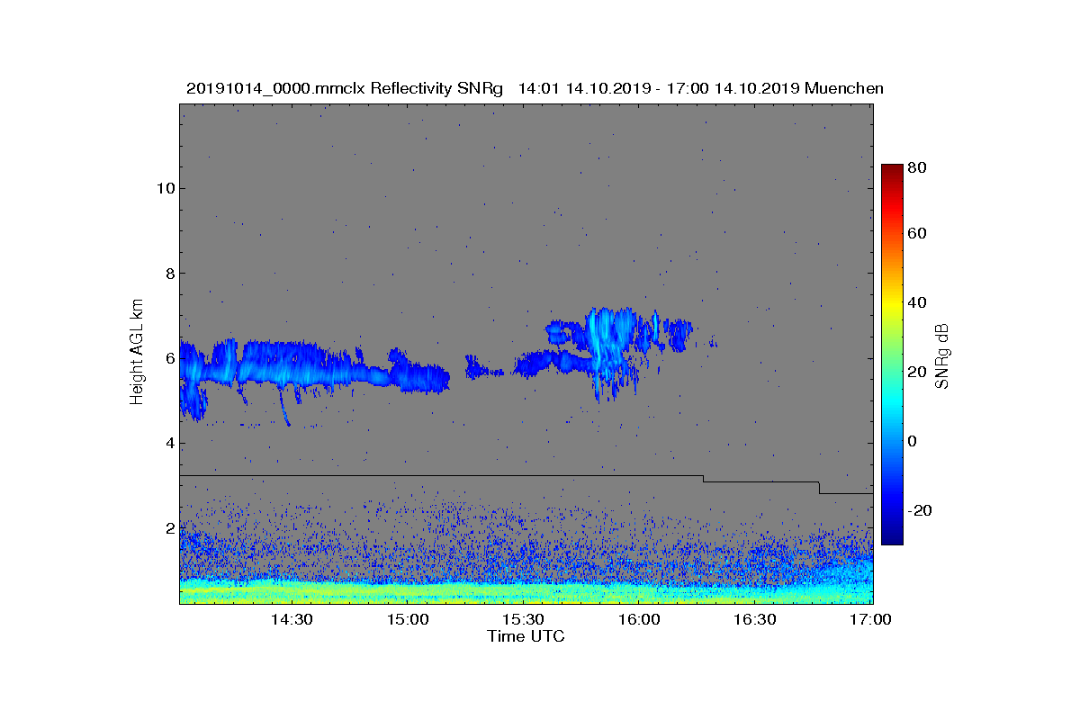Click the 15:00 time tick label
The height and width of the screenshot is (720, 1080).
click(408, 620)
